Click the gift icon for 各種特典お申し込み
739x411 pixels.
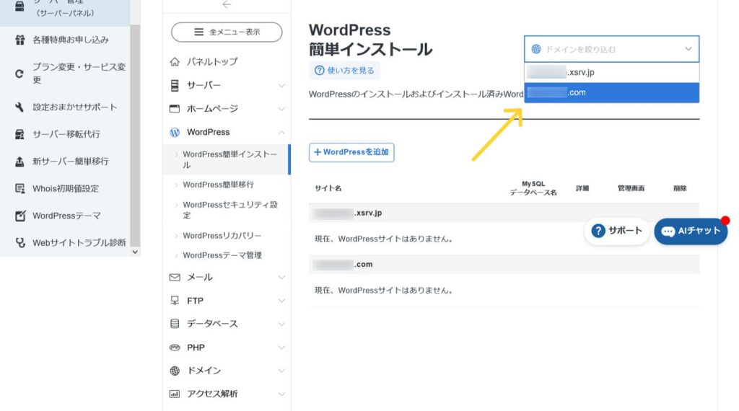[x=19, y=40]
